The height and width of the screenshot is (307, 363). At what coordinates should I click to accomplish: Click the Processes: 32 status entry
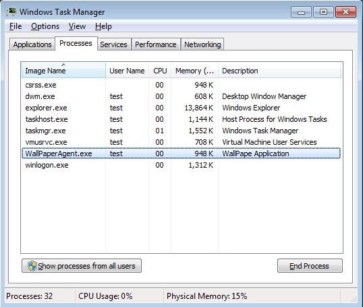click(x=30, y=296)
